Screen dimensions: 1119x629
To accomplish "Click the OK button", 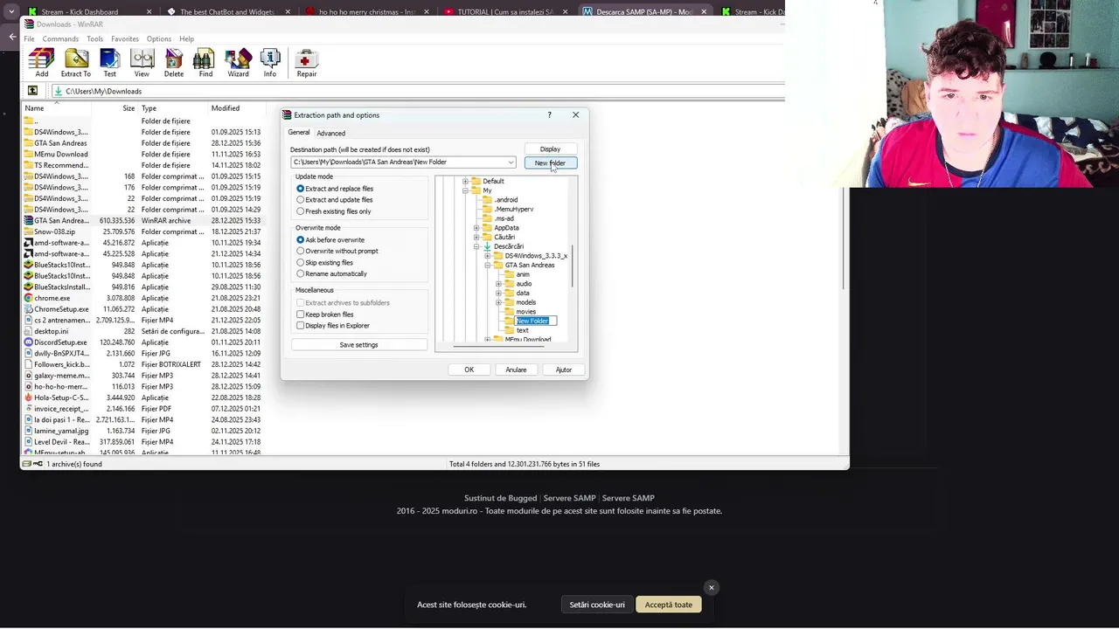I will [x=469, y=370].
